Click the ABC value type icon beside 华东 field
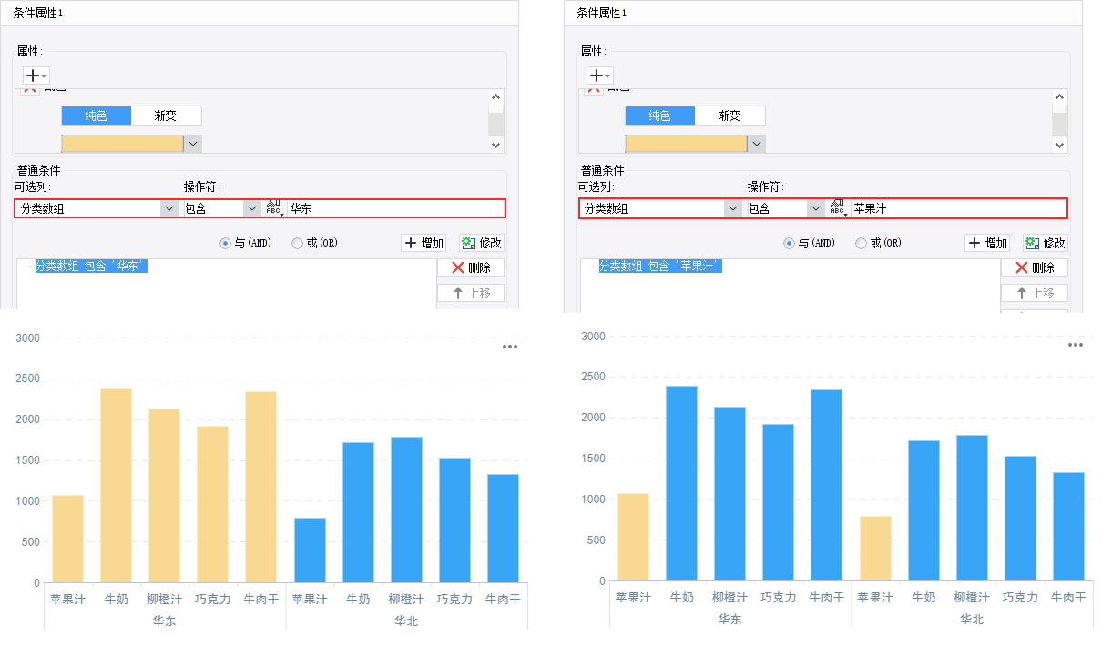The width and height of the screenshot is (1102, 646). pos(274,208)
